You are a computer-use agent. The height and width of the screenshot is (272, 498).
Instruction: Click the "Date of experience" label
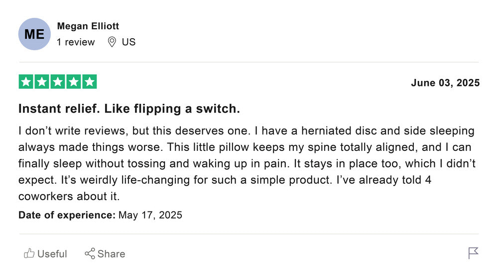67,215
